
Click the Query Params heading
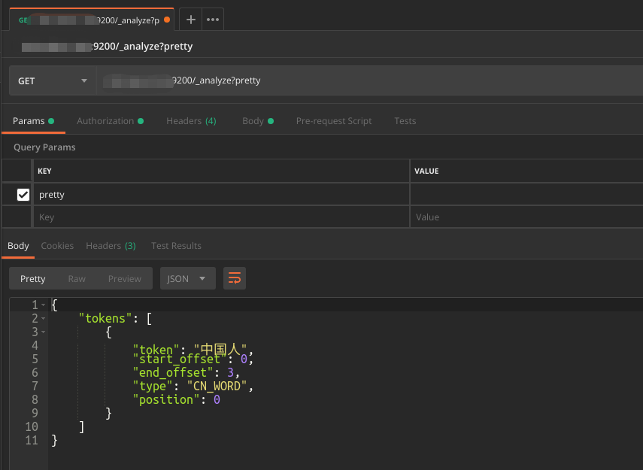(44, 147)
